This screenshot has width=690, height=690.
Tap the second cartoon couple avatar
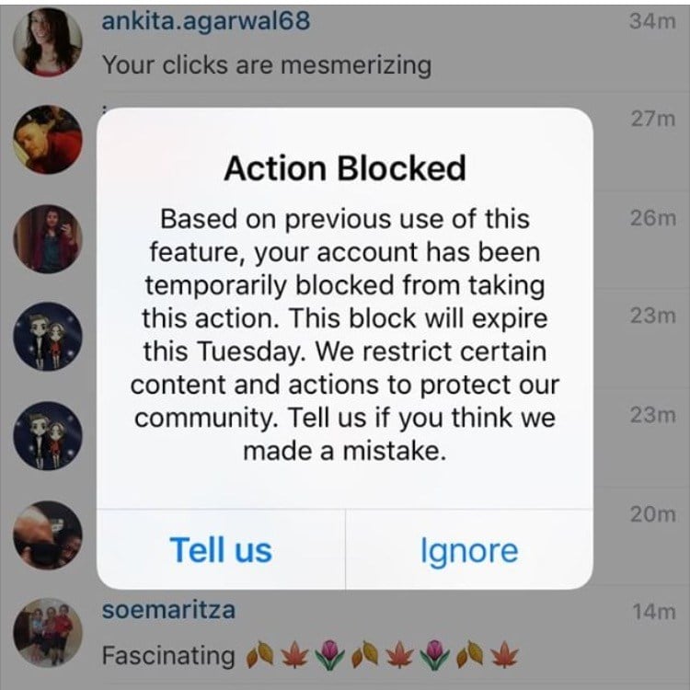click(48, 436)
